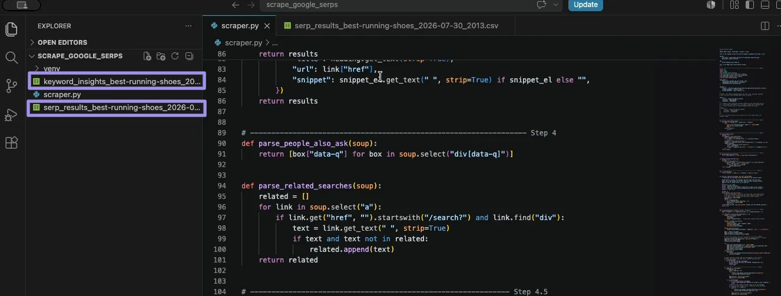Close the scraper.py tab

(267, 26)
